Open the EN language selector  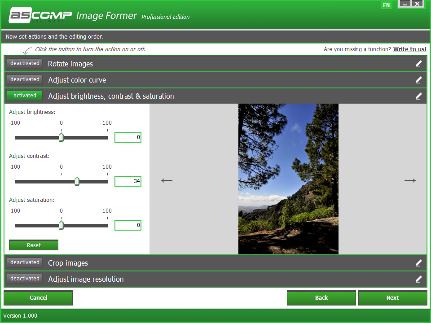pyautogui.click(x=387, y=5)
